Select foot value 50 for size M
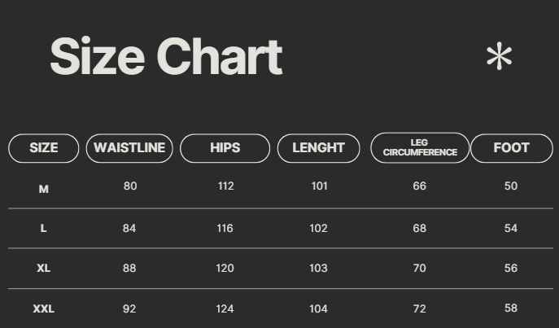 (511, 186)
